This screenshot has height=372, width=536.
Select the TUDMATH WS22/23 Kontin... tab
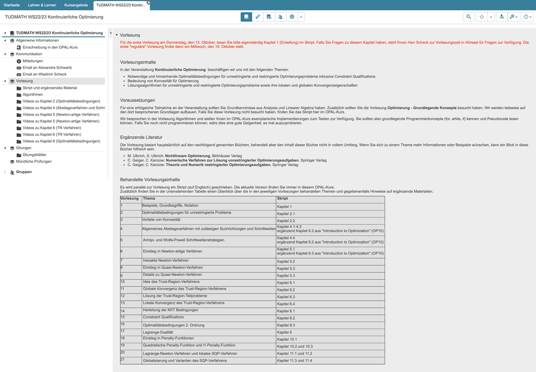[x=121, y=5]
